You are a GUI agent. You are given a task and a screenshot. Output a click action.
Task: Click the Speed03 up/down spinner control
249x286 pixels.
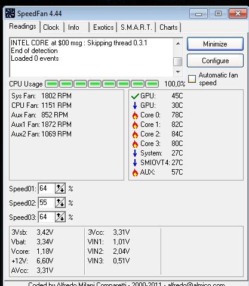[x=60, y=217]
